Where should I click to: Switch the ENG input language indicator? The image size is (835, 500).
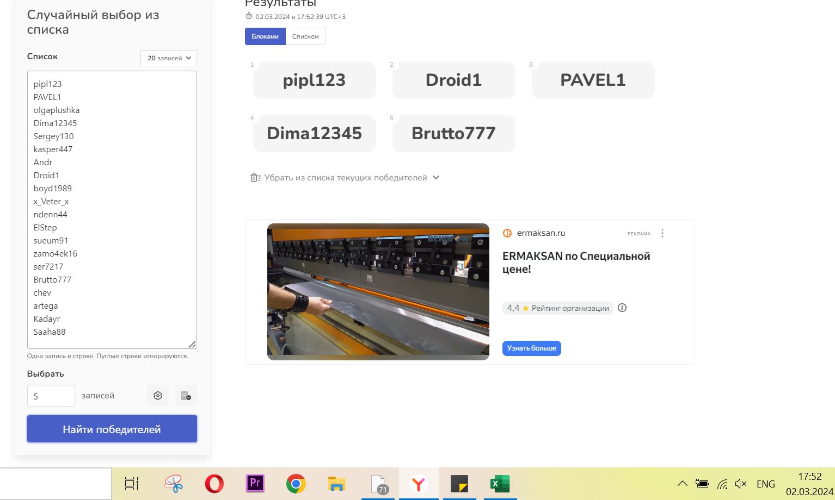766,484
